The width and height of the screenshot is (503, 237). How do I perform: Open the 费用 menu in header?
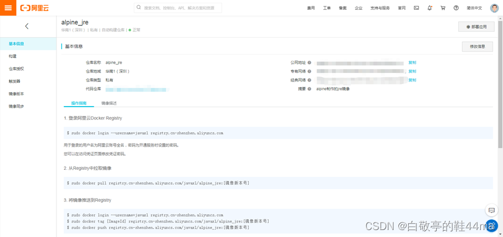click(311, 8)
